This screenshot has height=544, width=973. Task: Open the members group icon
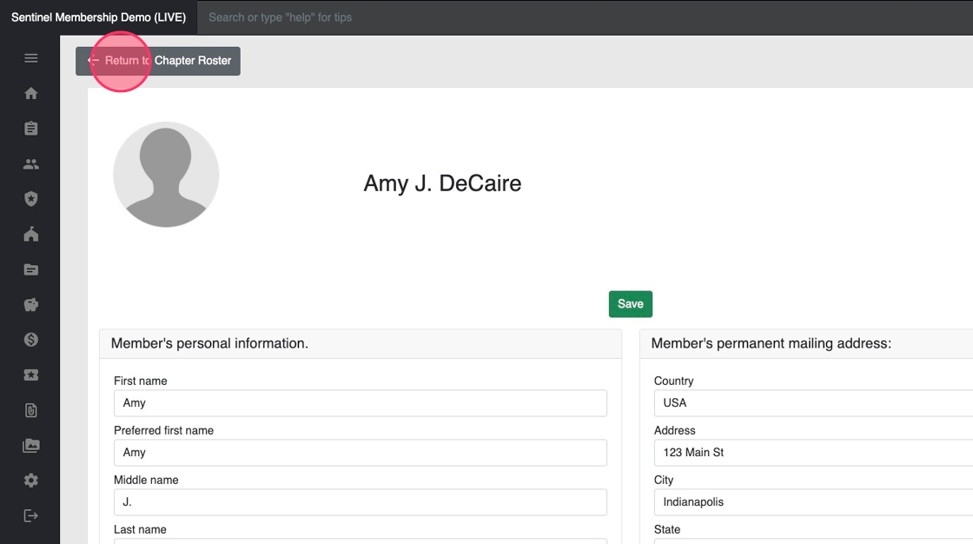point(31,164)
